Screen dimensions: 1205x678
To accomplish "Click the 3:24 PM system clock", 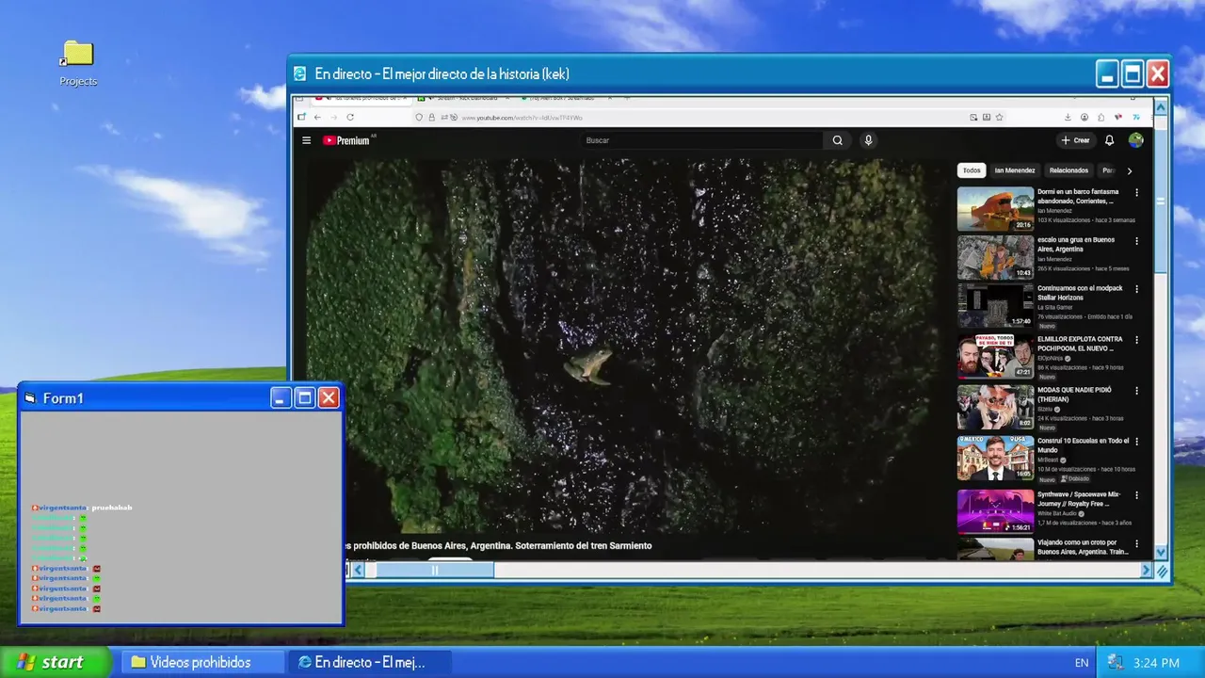I will (1157, 663).
